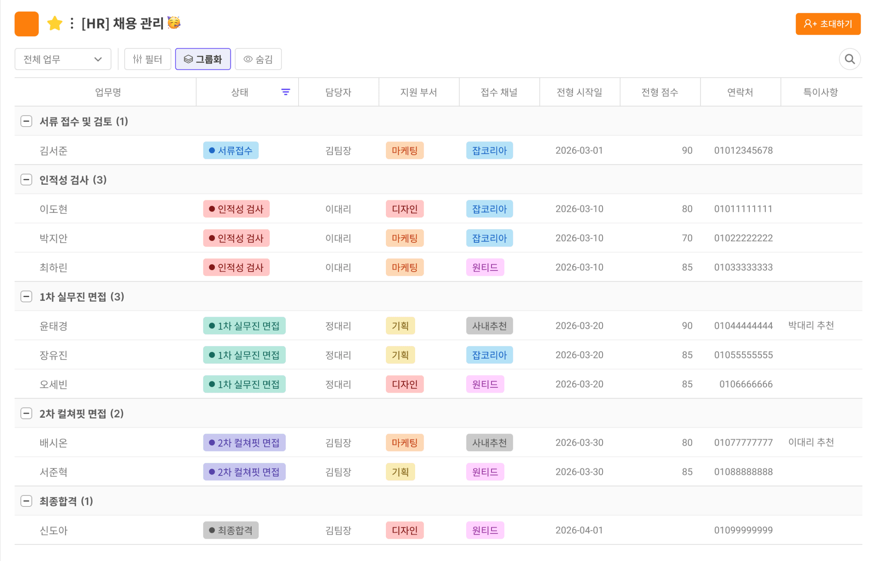
Task: Collapse the 인적성 검사 group
Action: click(26, 180)
